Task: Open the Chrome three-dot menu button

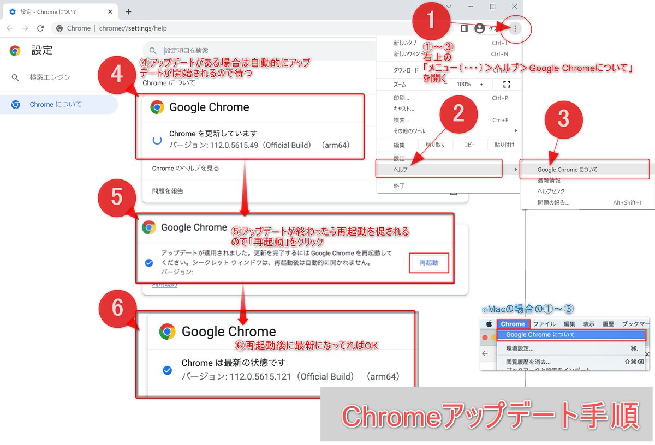Action: click(515, 28)
